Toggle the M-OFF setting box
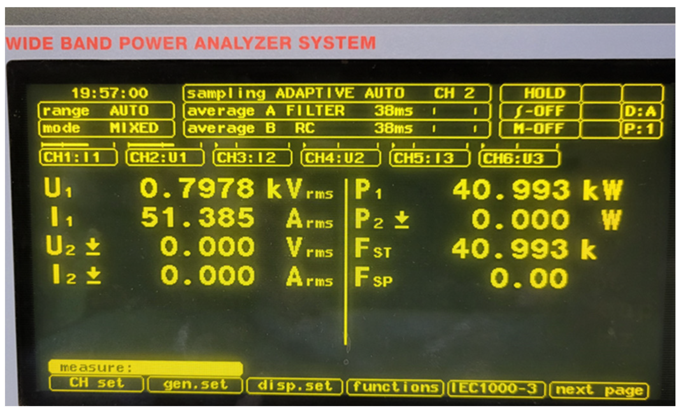The image size is (681, 414). tap(539, 129)
